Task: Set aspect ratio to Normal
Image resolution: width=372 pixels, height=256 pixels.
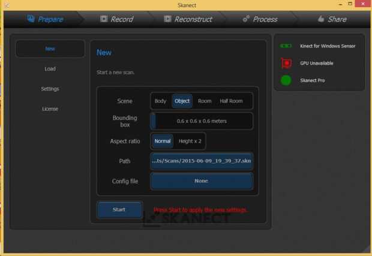Action: pos(163,141)
